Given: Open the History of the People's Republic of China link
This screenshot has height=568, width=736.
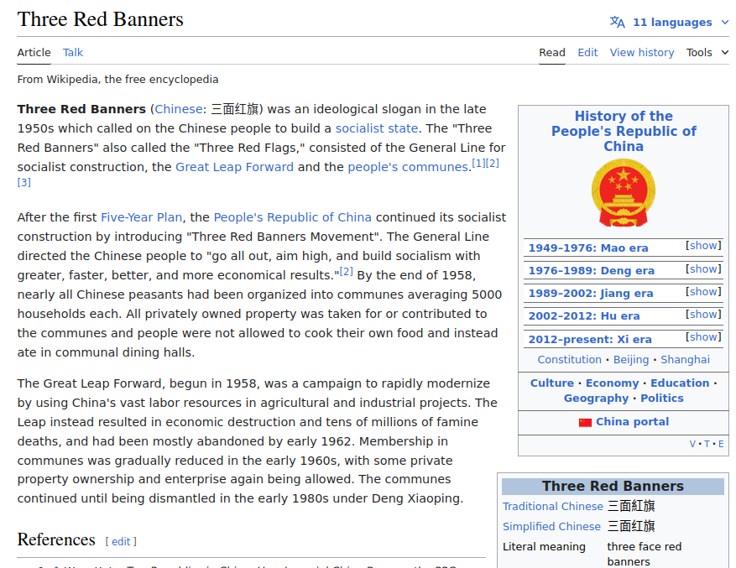Looking at the screenshot, I should [x=624, y=131].
